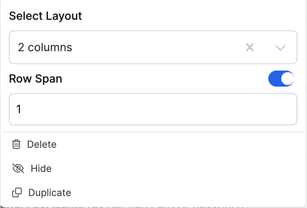Expand the Select Layout chevron arrow
307x208 pixels.
click(x=280, y=48)
